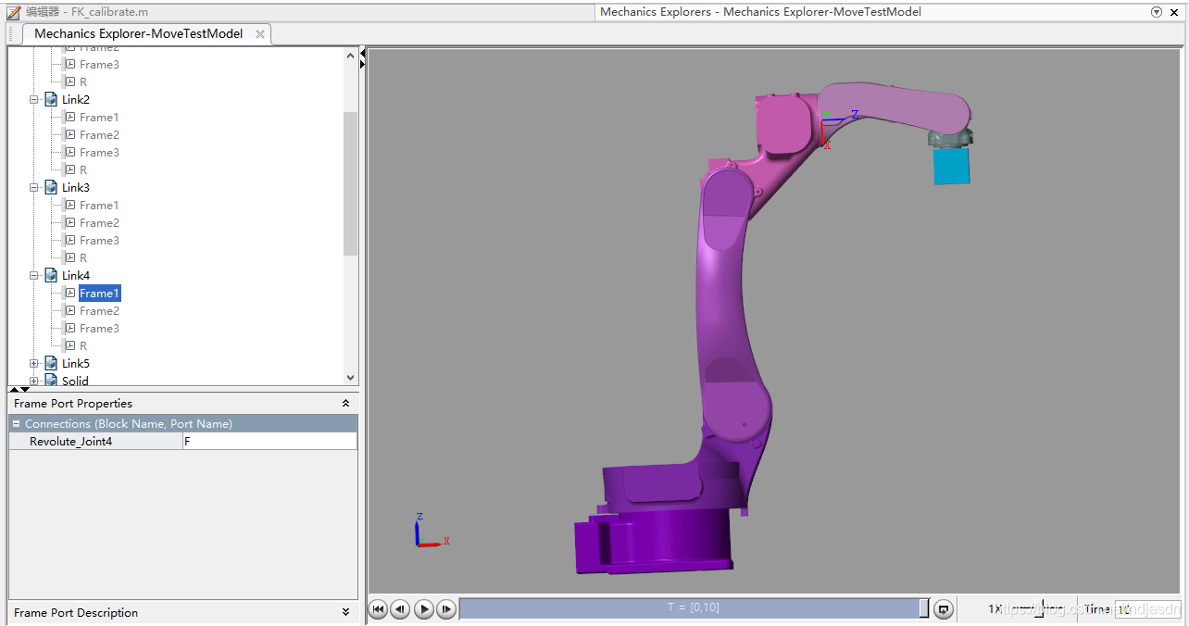This screenshot has width=1189, height=626.
Task: Click the Link5 body icon
Action: click(x=51, y=363)
